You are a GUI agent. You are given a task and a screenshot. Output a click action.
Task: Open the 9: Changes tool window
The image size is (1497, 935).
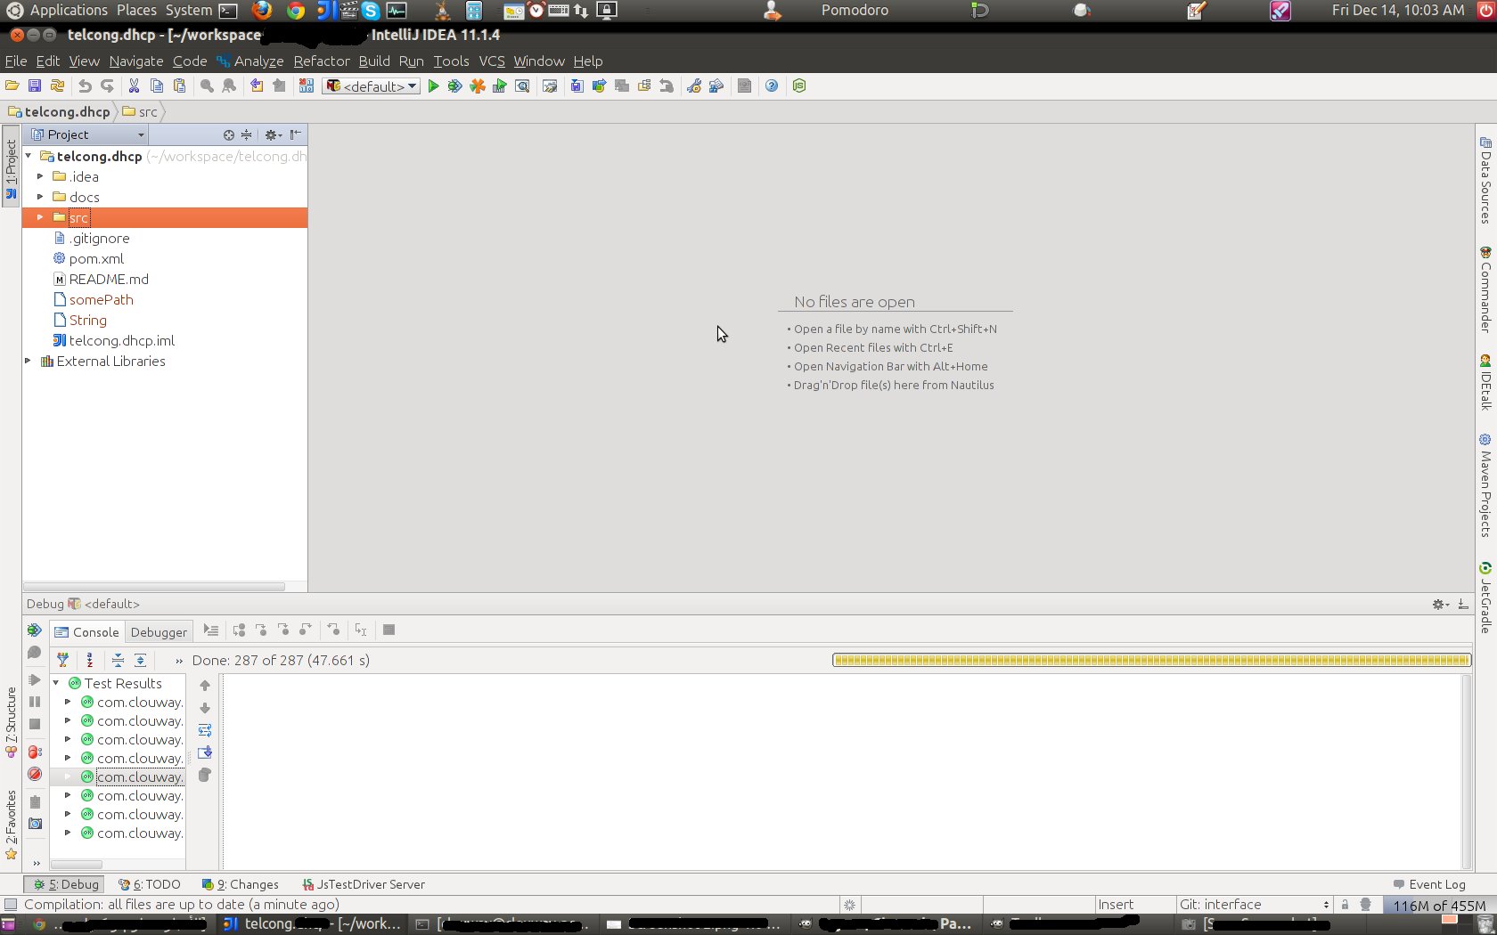[241, 884]
